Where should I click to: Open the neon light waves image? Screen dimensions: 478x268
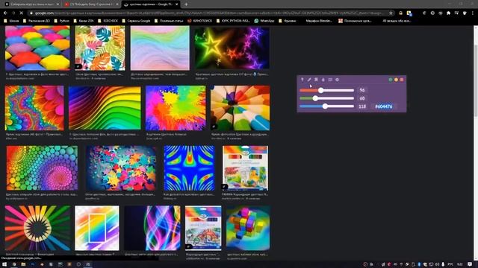point(152,228)
